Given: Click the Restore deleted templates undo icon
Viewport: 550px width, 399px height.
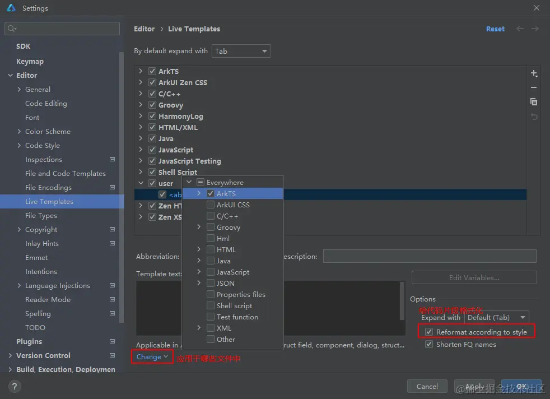Looking at the screenshot, I should tap(534, 117).
